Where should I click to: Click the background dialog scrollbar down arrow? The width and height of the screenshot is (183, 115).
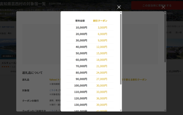click(165, 110)
